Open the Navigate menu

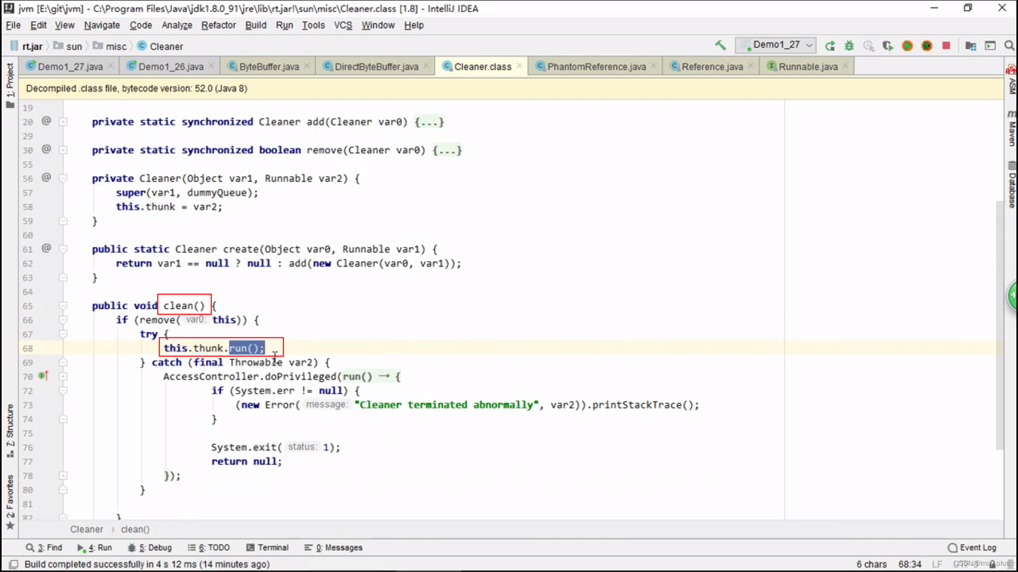[102, 25]
